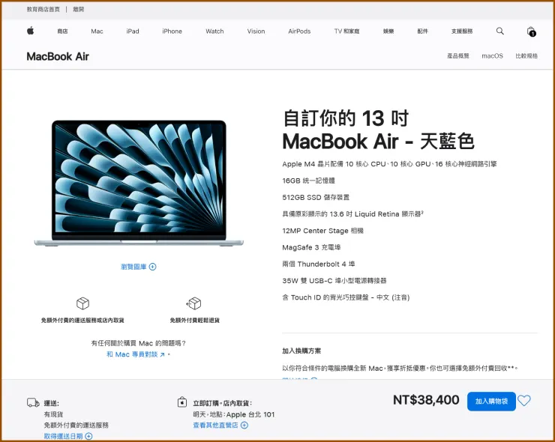Open the Vision menu item
This screenshot has height=442, width=555.
pos(256,31)
